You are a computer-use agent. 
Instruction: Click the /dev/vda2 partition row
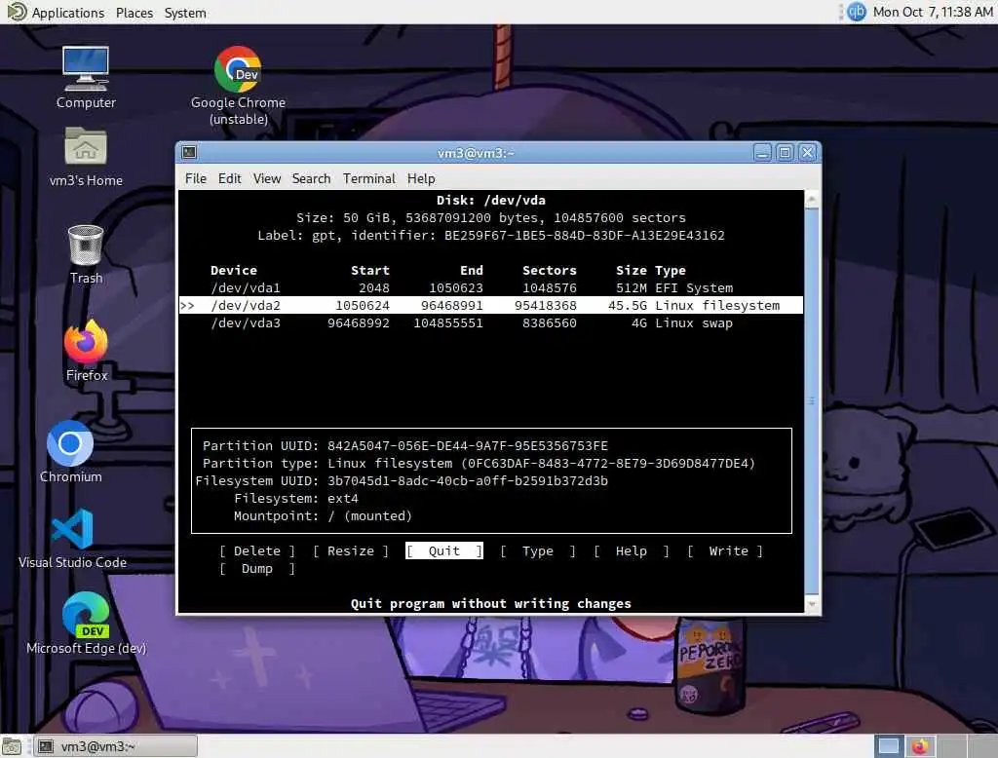tap(491, 306)
